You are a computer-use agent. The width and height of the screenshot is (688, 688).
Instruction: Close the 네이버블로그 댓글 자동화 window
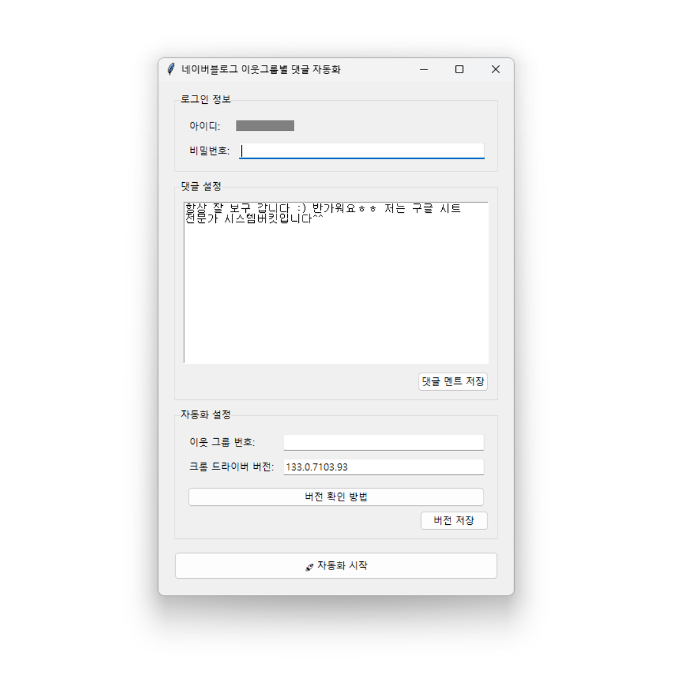[496, 69]
